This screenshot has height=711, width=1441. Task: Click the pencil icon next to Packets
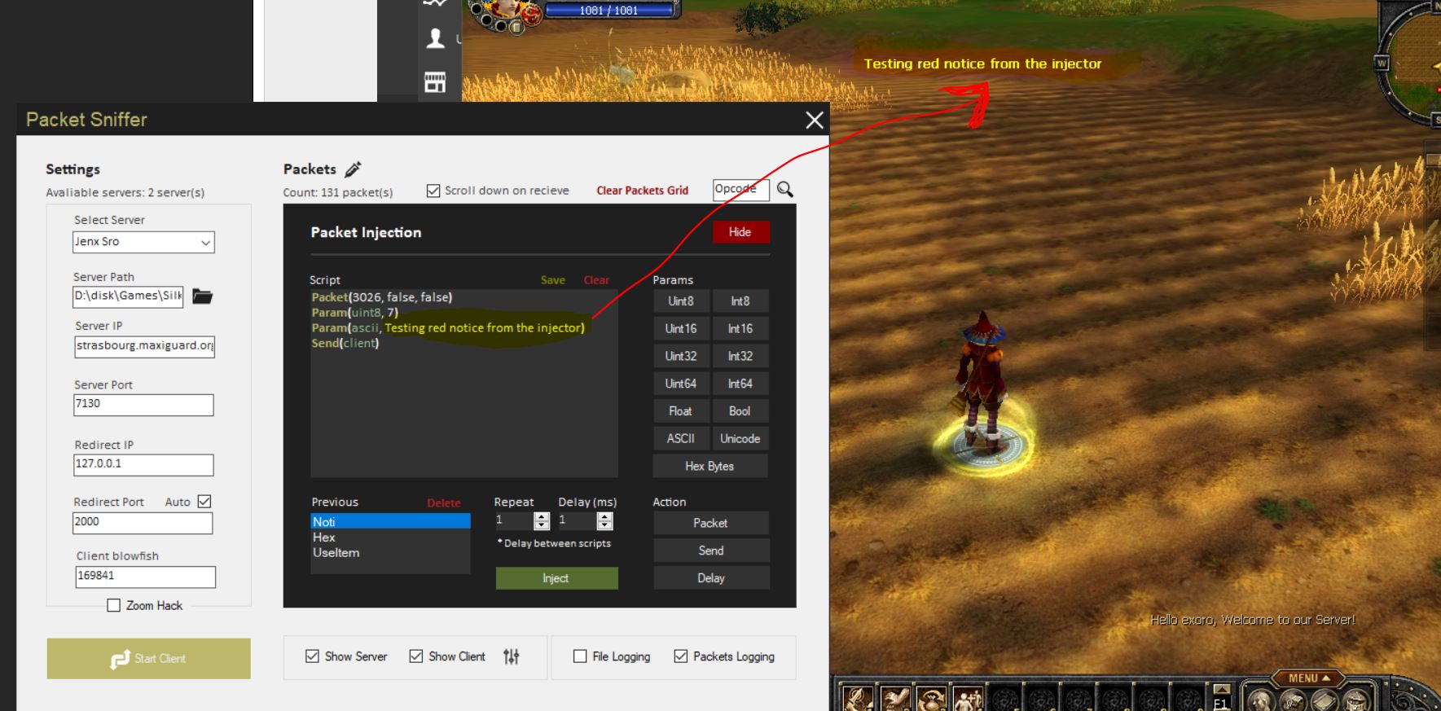353,169
